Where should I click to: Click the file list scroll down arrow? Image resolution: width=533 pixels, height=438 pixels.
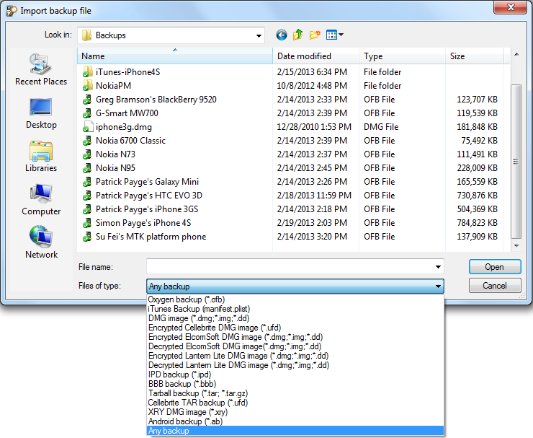(x=516, y=245)
